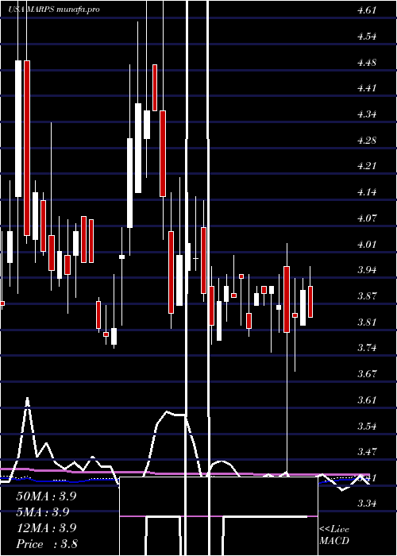Click the 4.28 price axis label

[367, 140]
